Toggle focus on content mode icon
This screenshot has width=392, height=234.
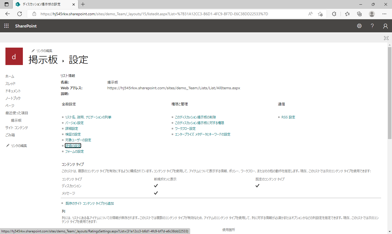pyautogui.click(x=386, y=38)
